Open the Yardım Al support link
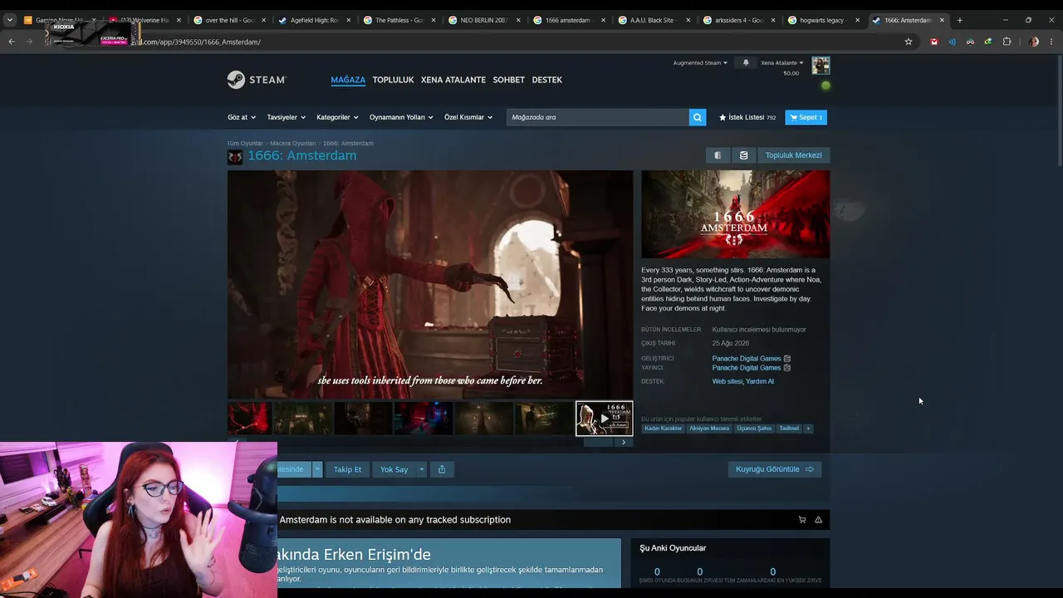The width and height of the screenshot is (1063, 598). [760, 382]
